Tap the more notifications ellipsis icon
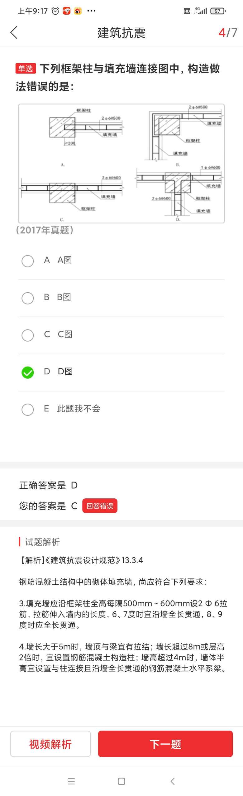 click(x=91, y=11)
